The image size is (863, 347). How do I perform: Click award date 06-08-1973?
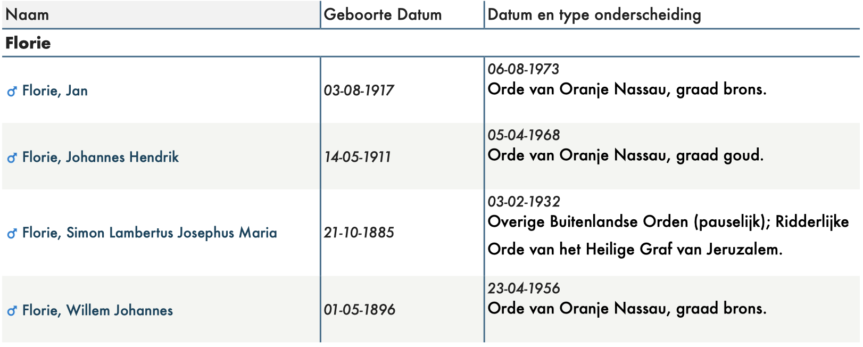[x=523, y=69]
